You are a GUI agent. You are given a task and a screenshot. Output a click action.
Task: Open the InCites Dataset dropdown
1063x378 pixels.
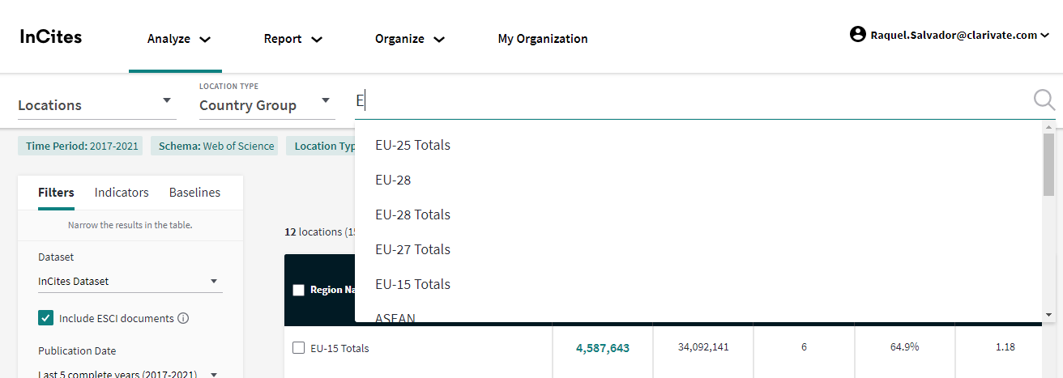coord(130,281)
